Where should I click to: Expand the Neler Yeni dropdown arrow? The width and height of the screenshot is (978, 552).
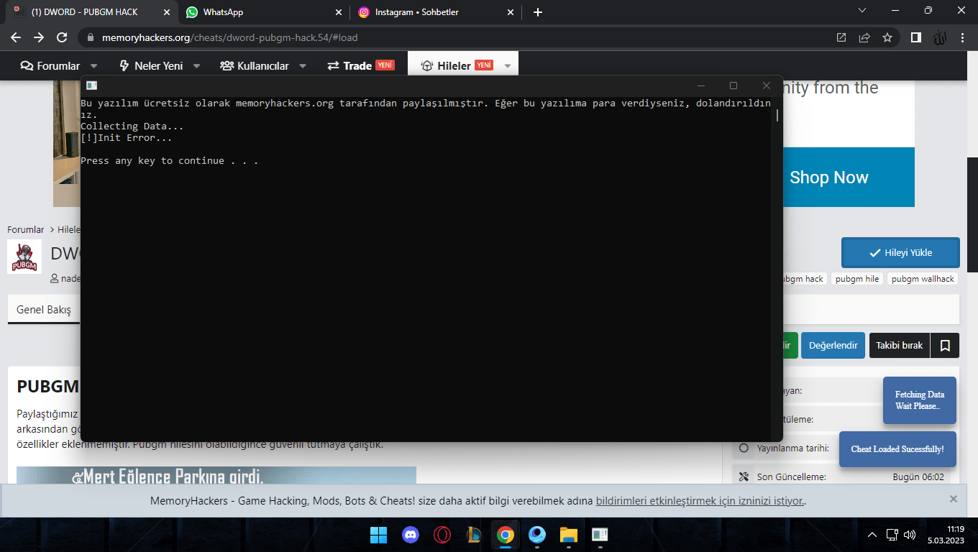point(197,66)
